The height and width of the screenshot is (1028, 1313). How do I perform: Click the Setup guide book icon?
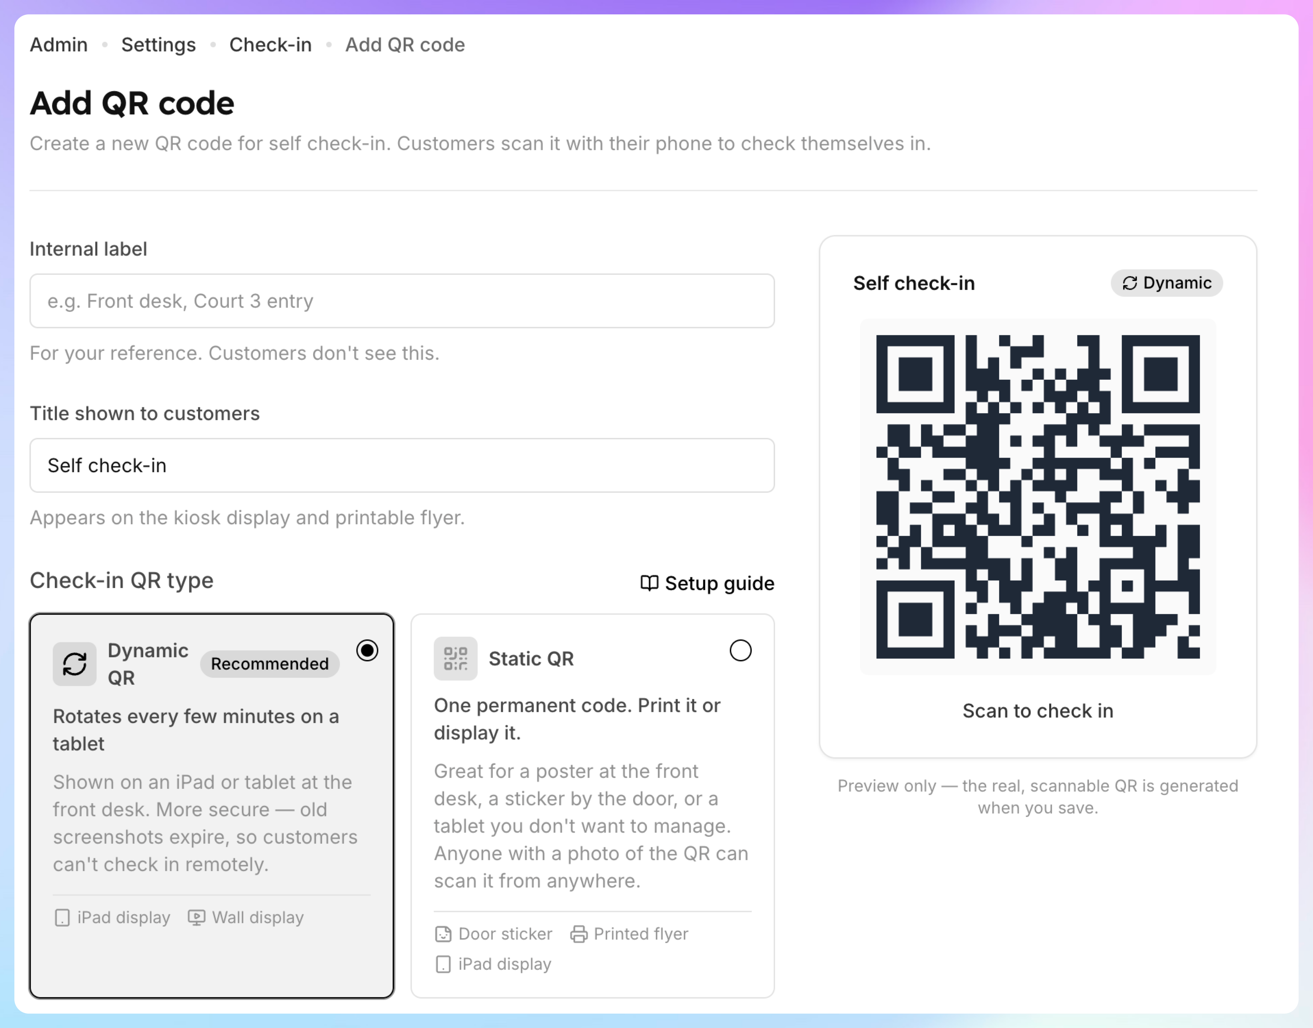[649, 583]
